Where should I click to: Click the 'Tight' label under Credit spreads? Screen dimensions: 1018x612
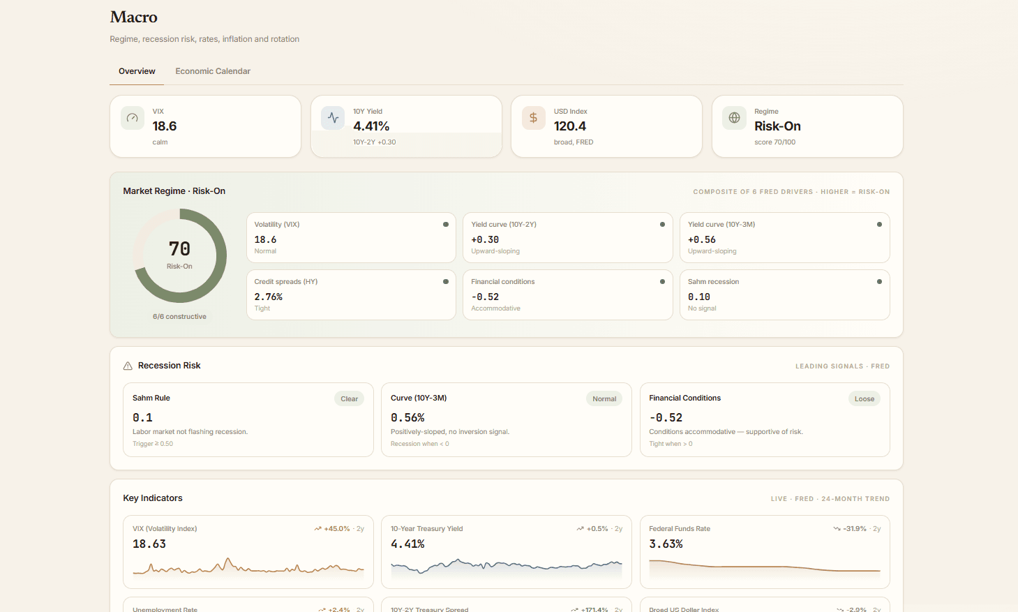point(262,308)
